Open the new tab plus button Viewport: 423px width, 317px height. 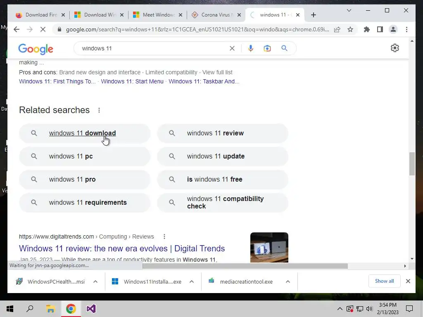pyautogui.click(x=313, y=15)
